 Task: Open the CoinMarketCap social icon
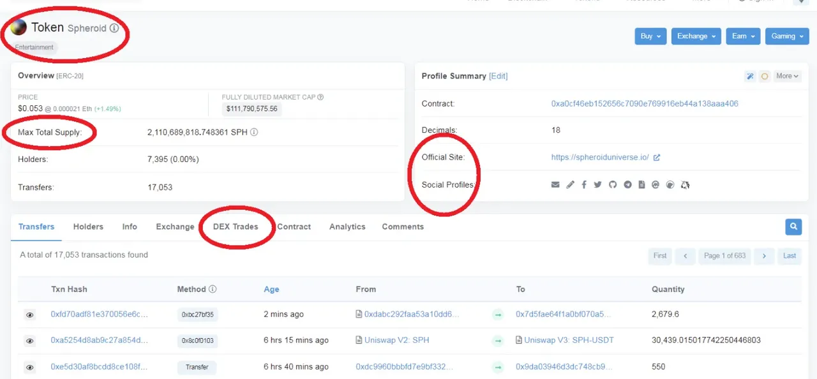pos(656,185)
